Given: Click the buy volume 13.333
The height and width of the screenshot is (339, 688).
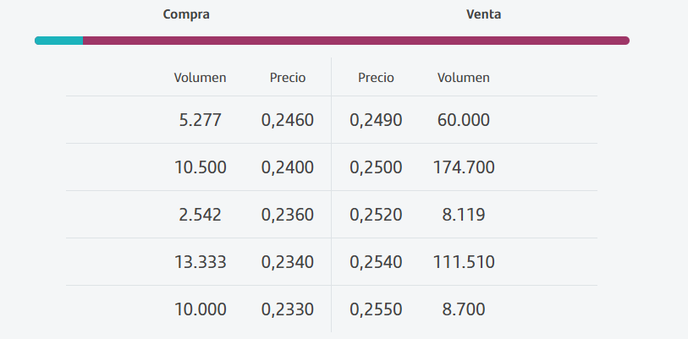Looking at the screenshot, I should coord(200,262).
